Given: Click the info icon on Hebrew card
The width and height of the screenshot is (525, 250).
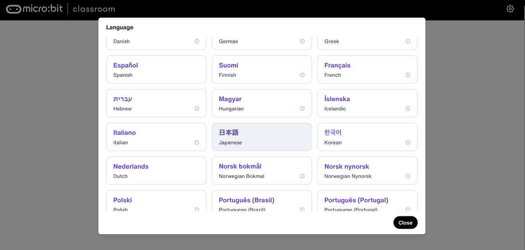Looking at the screenshot, I should [x=197, y=109].
